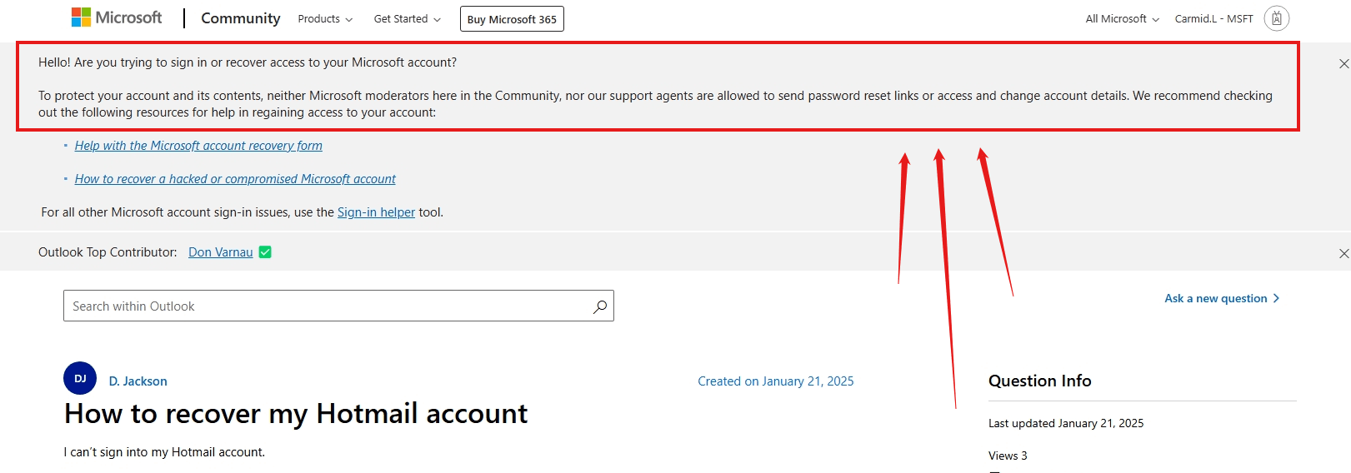
Task: Open D. Jackson's profile link
Action: pyautogui.click(x=138, y=381)
